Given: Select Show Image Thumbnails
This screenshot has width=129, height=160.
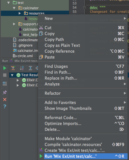Looking at the screenshot, I should [83, 108].
